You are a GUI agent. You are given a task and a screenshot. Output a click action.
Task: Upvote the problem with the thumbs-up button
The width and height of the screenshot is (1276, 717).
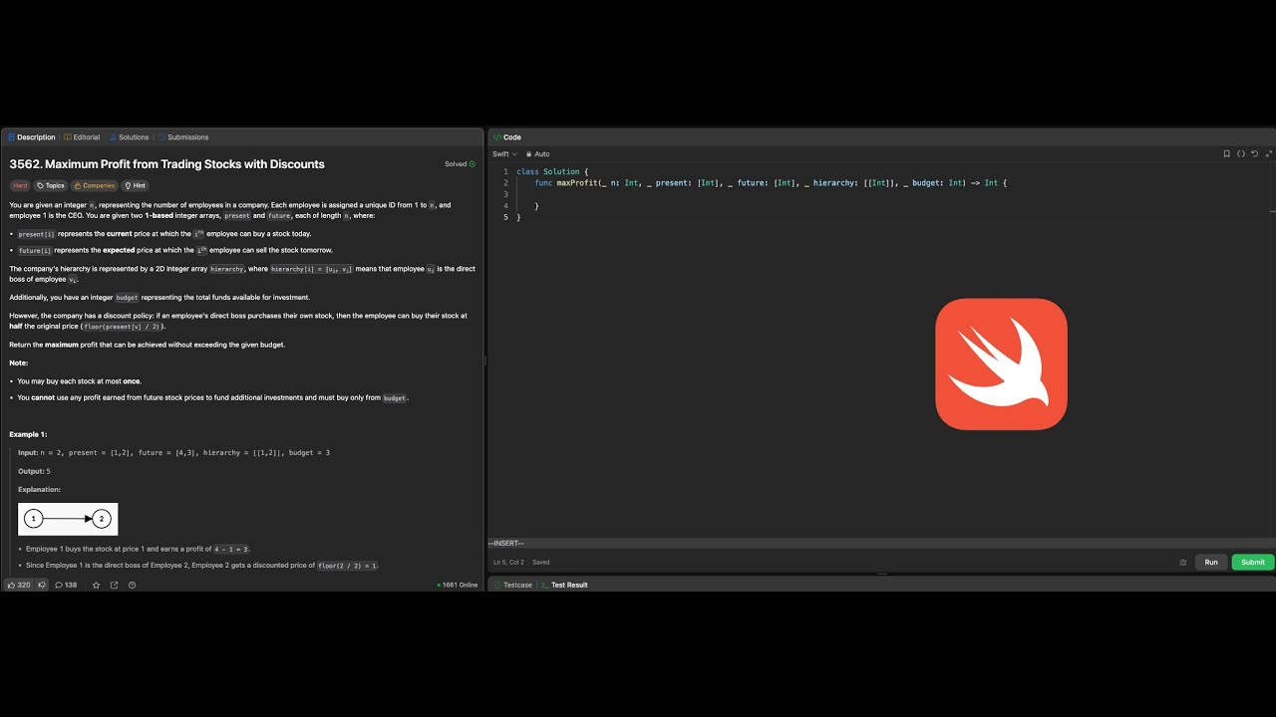pos(20,585)
